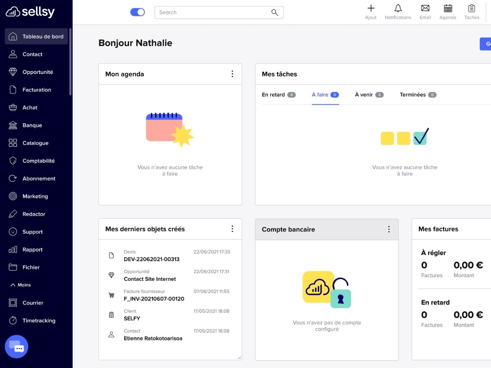Open Mes derniers objets créés options menu
This screenshot has width=491, height=368.
click(232, 229)
